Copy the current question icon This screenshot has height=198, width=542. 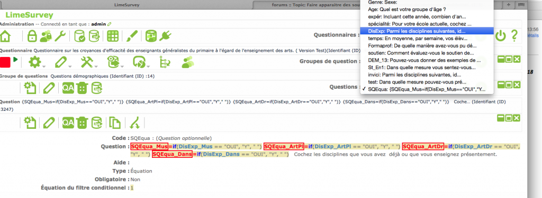[x=114, y=122]
